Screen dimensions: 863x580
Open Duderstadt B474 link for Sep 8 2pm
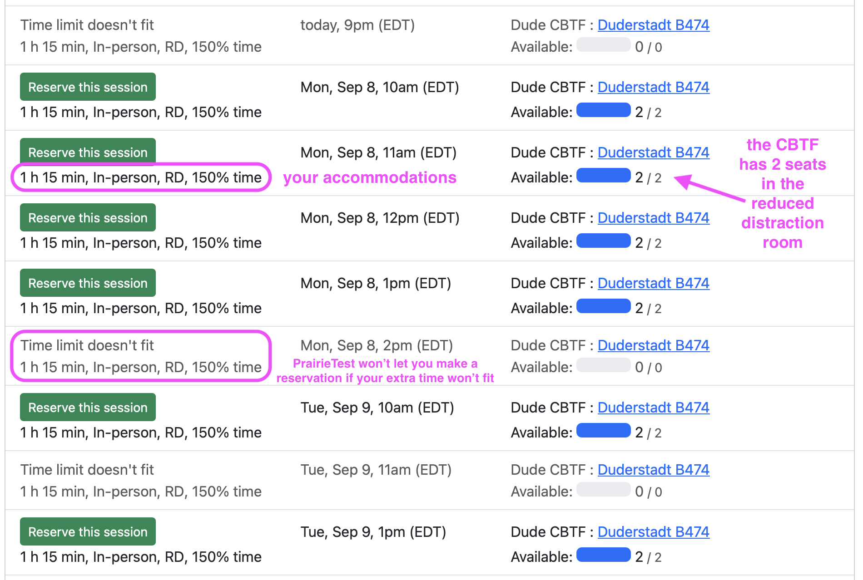point(653,345)
